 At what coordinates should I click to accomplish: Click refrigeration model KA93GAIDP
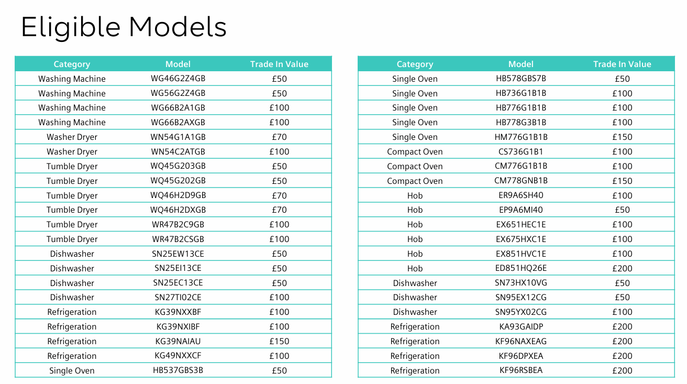pyautogui.click(x=521, y=326)
